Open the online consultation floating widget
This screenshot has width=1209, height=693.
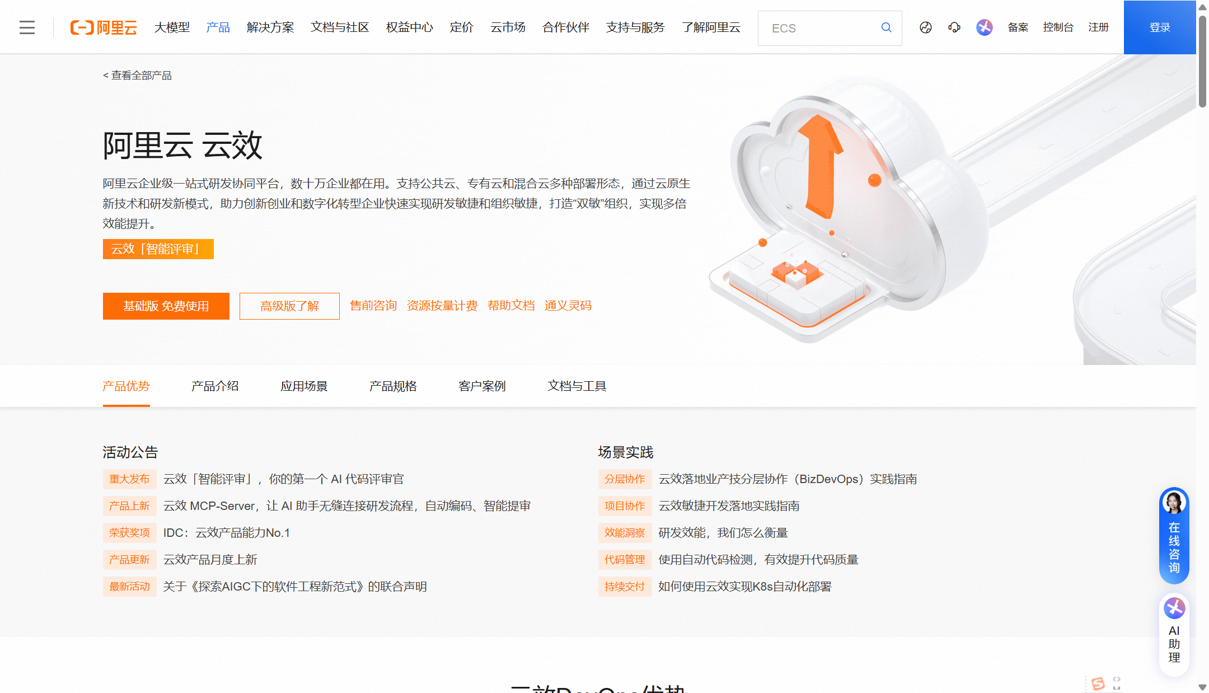pos(1174,536)
